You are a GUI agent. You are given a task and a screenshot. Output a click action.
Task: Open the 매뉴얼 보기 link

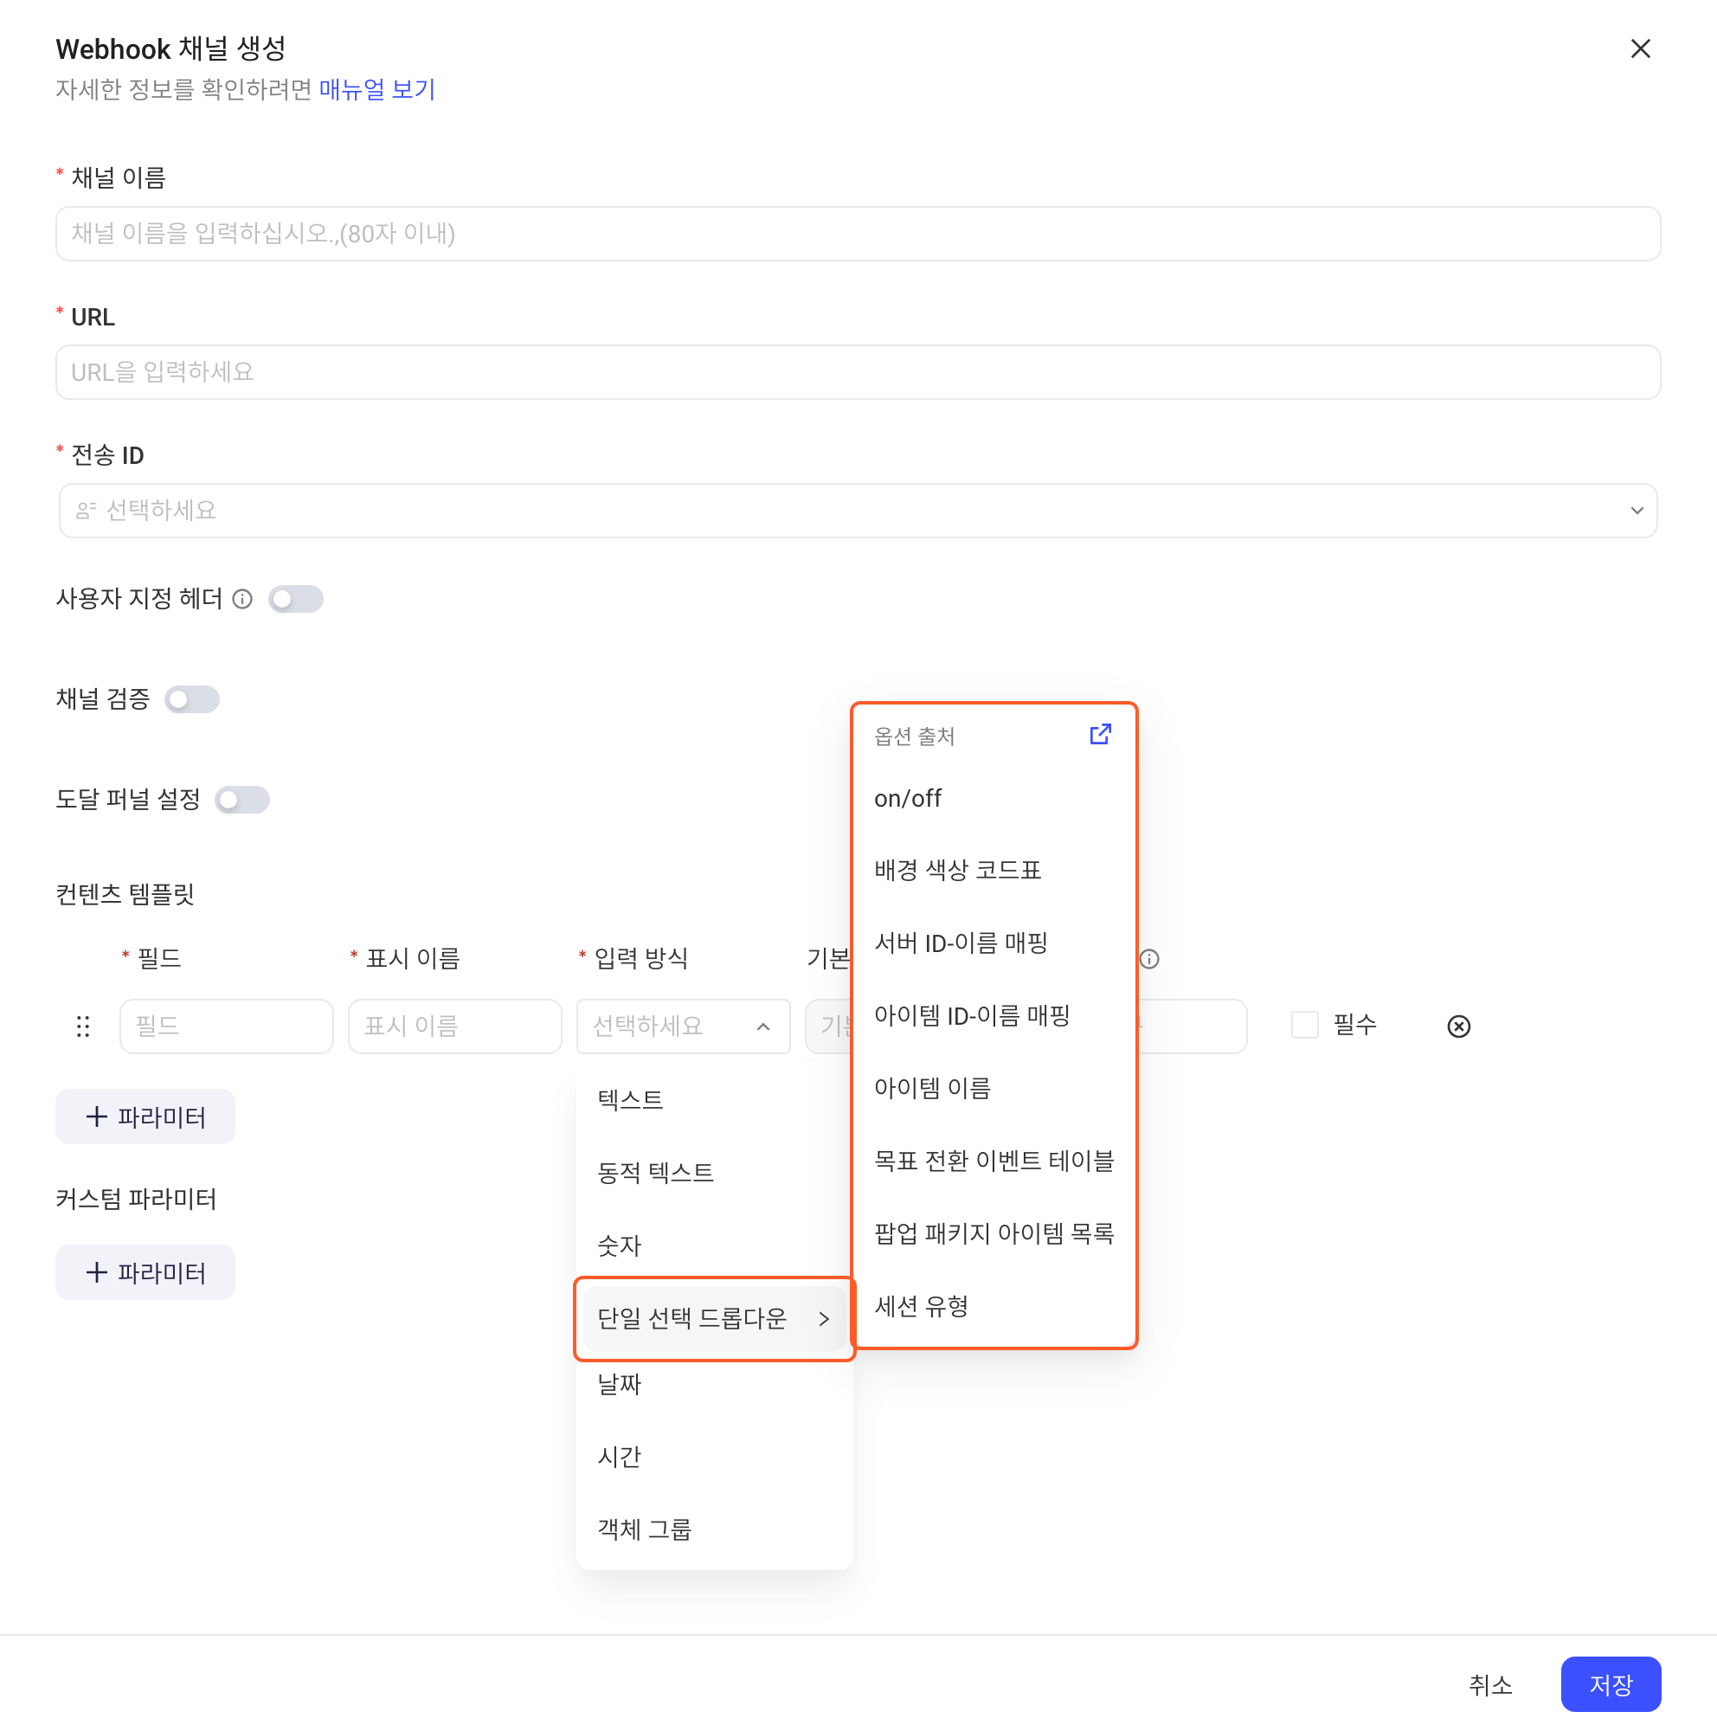[x=377, y=90]
